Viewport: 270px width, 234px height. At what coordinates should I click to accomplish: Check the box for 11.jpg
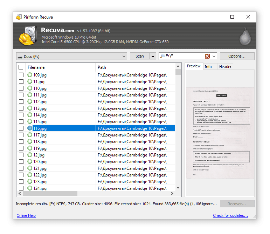[21, 81]
